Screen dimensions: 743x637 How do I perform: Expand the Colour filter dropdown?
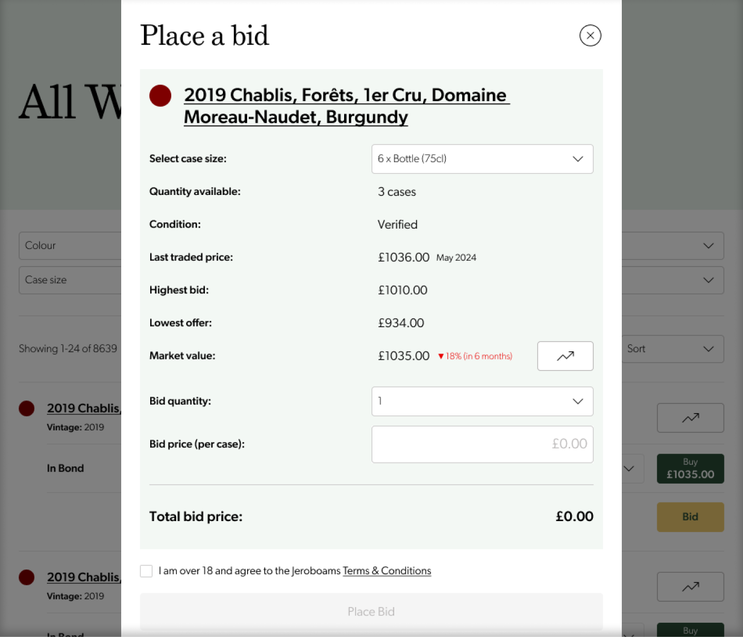(x=71, y=246)
